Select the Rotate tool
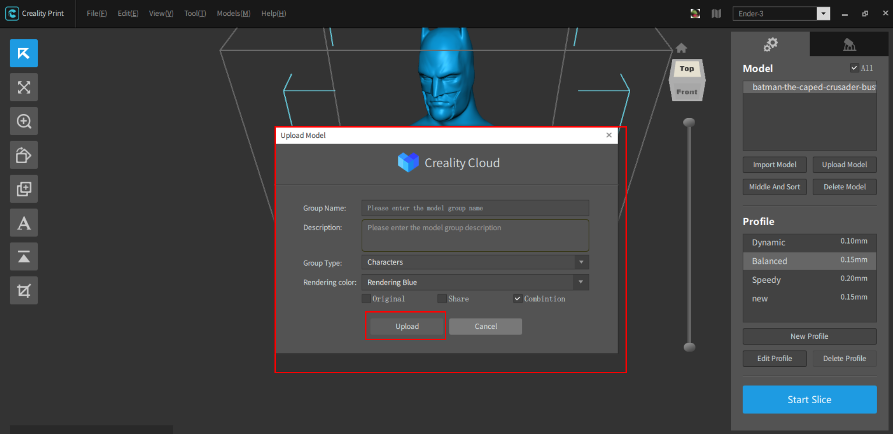Viewport: 893px width, 434px height. coord(23,155)
